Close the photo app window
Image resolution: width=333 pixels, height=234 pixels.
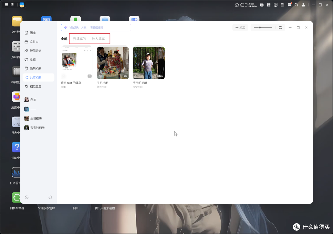[x=306, y=28]
